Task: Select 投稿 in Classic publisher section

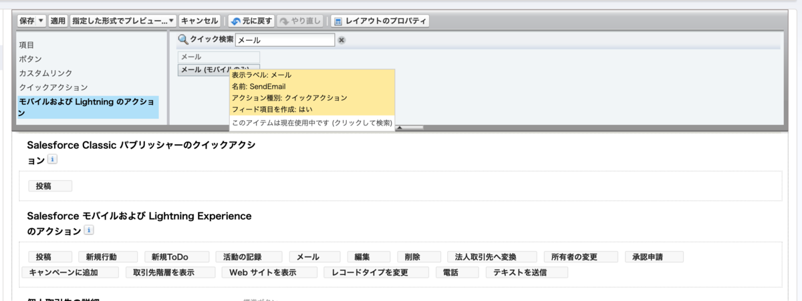Action: [x=50, y=186]
